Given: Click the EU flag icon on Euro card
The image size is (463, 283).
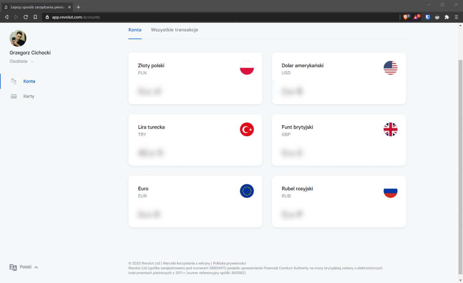Looking at the screenshot, I should pyautogui.click(x=247, y=191).
